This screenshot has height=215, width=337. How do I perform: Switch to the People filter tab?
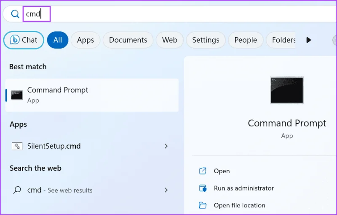click(x=246, y=40)
